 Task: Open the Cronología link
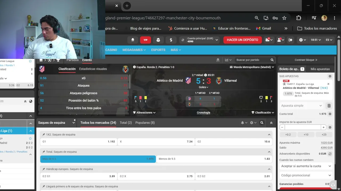(x=204, y=112)
